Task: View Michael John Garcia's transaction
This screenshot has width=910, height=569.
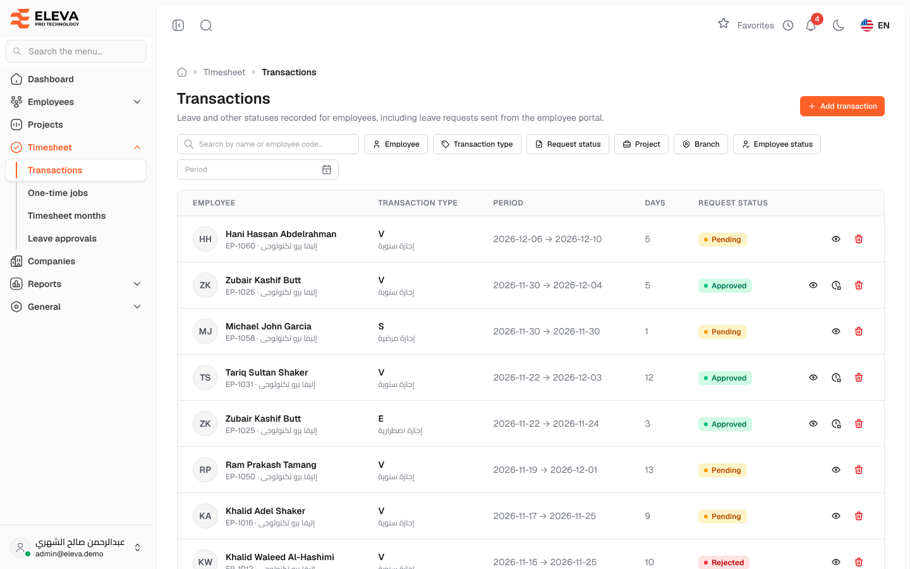Action: click(x=836, y=331)
